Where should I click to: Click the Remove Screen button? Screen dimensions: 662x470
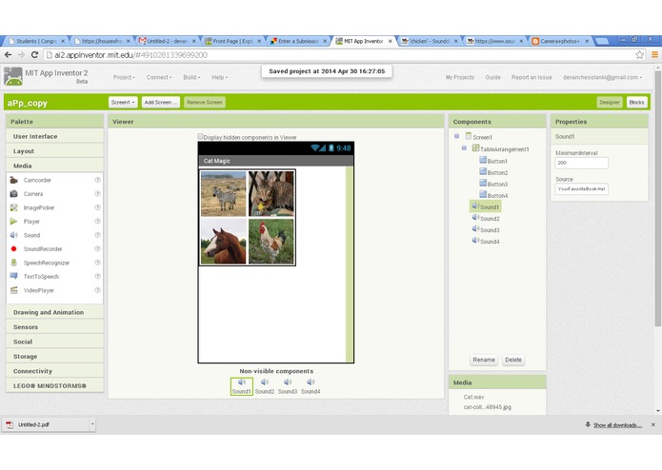coord(205,103)
